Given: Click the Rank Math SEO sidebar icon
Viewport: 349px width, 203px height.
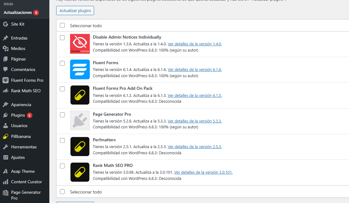Looking at the screenshot, I should 6,91.
